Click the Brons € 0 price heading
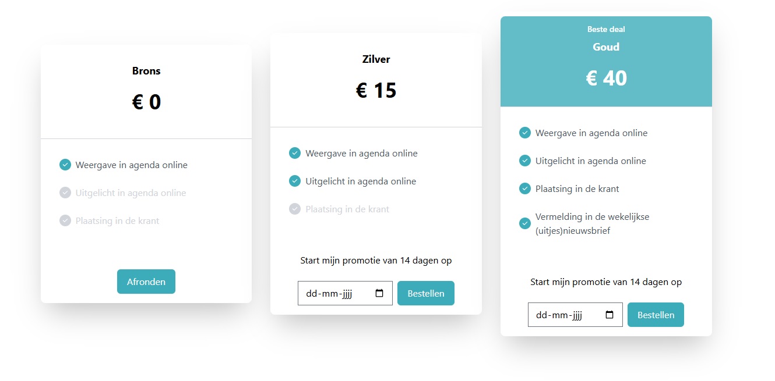Image resolution: width=775 pixels, height=381 pixels. [146, 102]
